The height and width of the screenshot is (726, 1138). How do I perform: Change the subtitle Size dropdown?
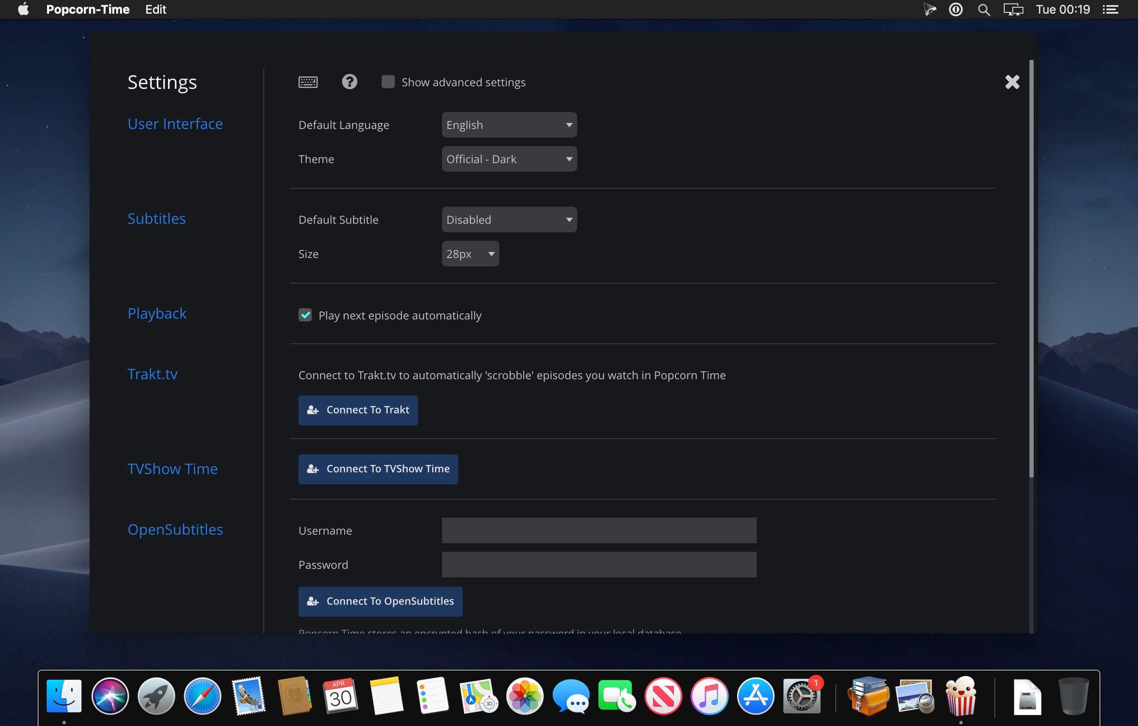(x=470, y=254)
